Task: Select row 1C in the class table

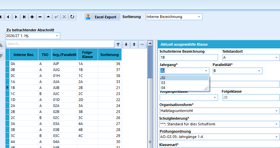Action: tap(63, 94)
